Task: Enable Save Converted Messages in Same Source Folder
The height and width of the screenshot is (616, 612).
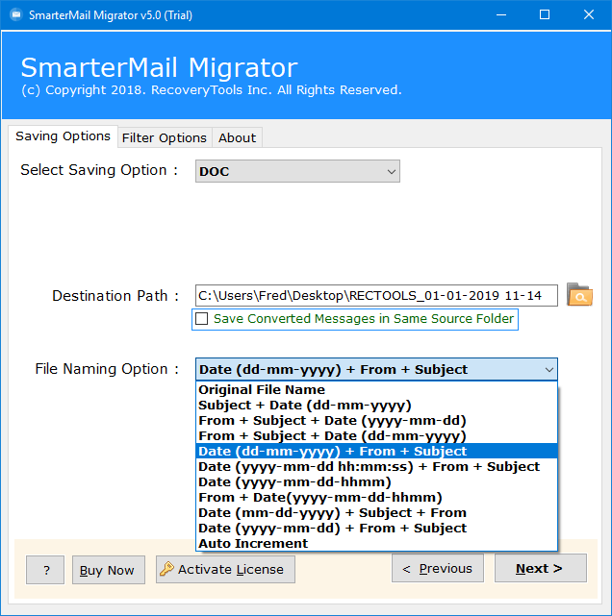Action: pos(202,319)
